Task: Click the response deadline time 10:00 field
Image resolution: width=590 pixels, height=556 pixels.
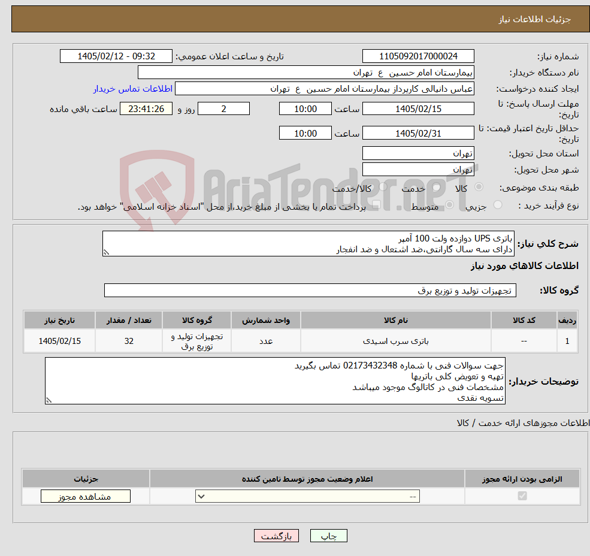Action: [x=305, y=109]
